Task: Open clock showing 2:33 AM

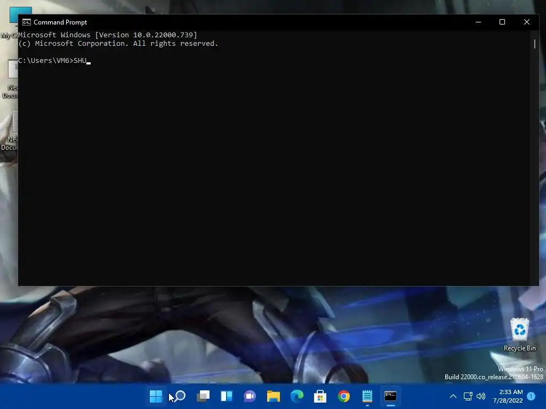Action: click(508, 396)
